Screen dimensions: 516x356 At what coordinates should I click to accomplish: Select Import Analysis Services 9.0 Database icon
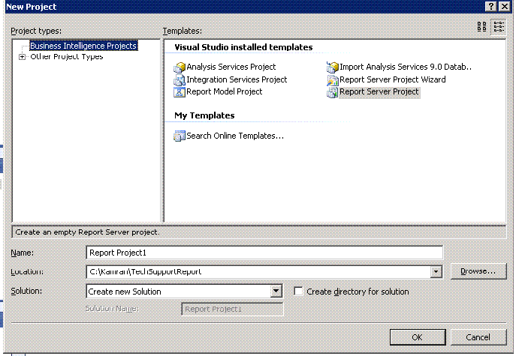pos(333,67)
